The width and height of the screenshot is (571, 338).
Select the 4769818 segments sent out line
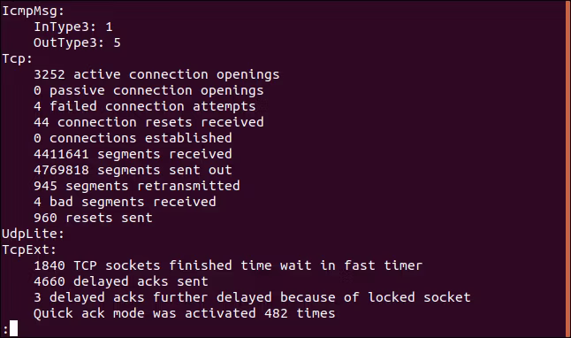133,170
